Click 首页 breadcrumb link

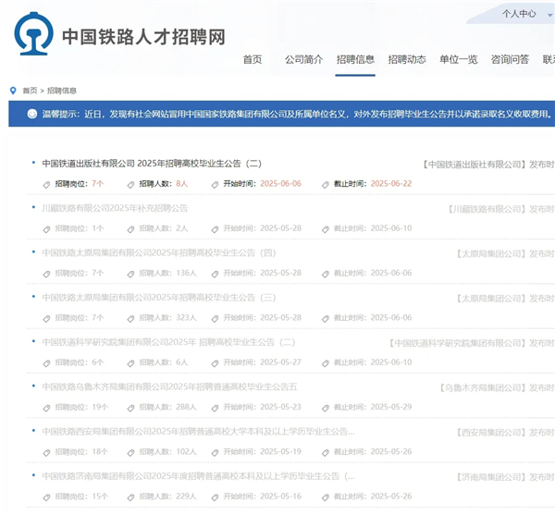tap(30, 91)
